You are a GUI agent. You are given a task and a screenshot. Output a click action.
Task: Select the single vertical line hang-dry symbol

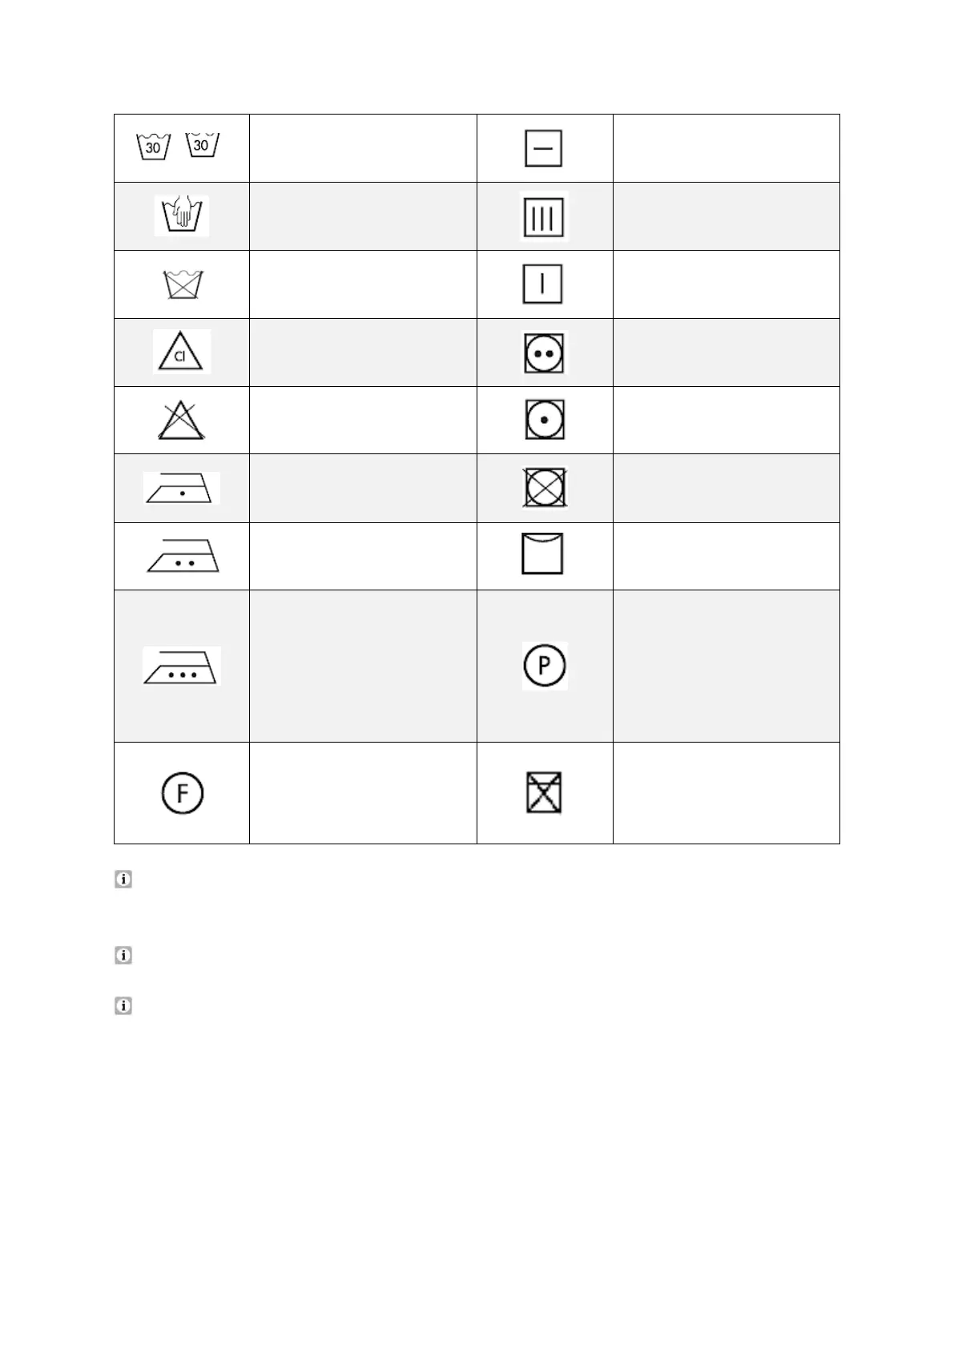point(542,284)
